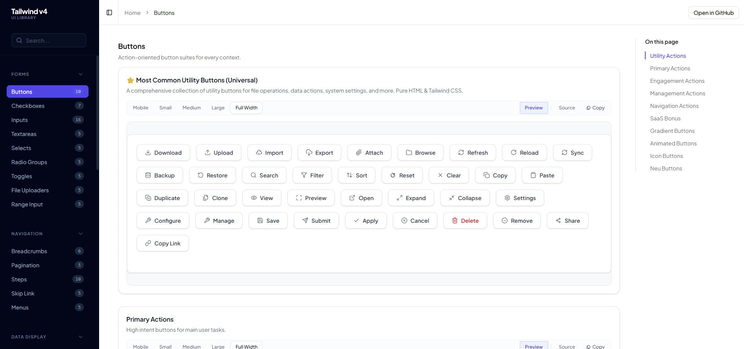
Task: Jump to SaaS Bonus section link
Action: pos(665,118)
